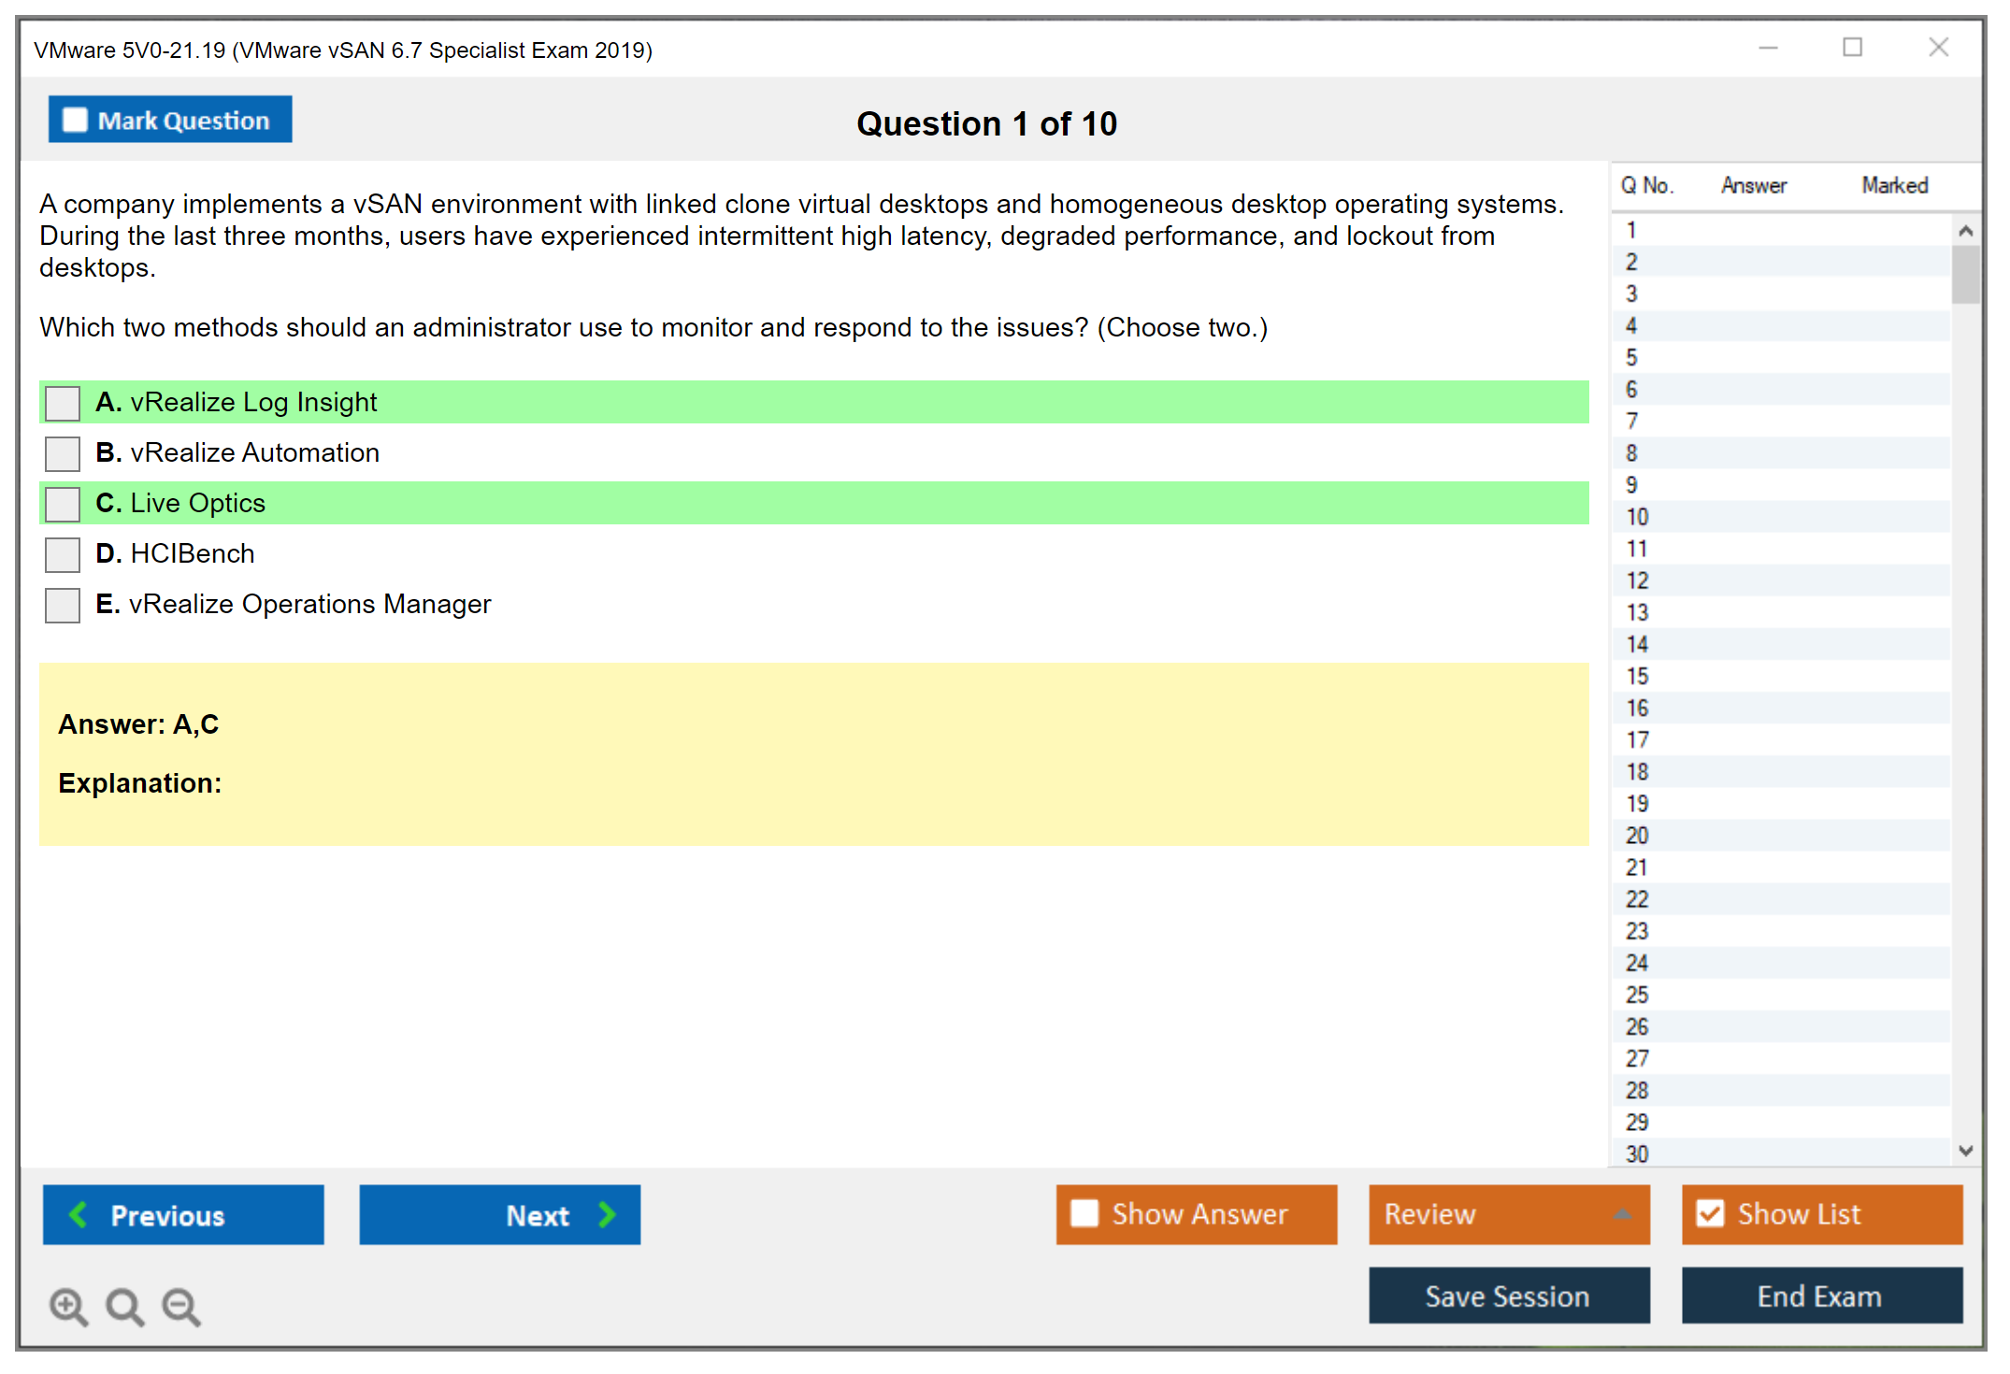
Task: Click the question list scroll down arrow
Action: tap(1965, 1151)
